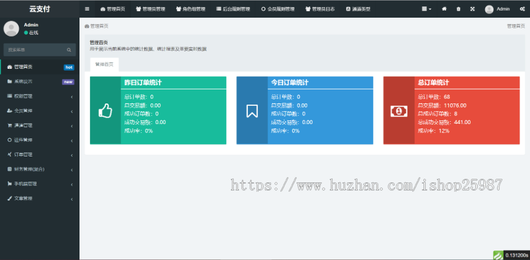
Task: Click the 在线 online status indicator
Action: (31, 33)
